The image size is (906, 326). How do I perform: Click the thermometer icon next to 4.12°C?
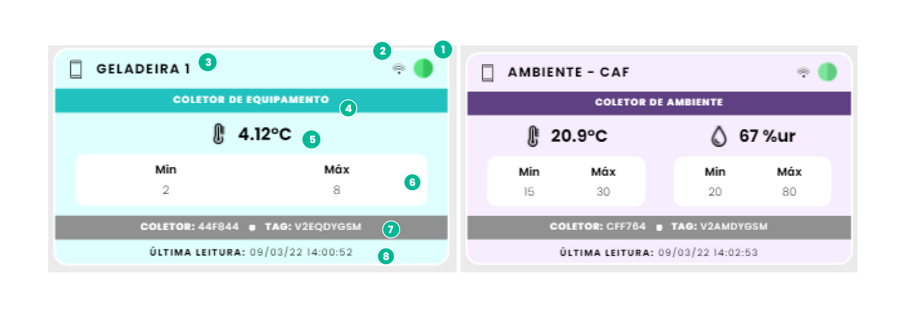[218, 134]
